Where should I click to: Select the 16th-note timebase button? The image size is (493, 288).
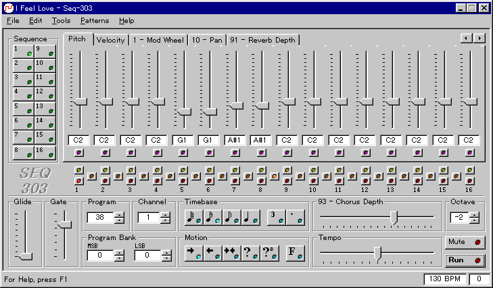click(x=213, y=218)
